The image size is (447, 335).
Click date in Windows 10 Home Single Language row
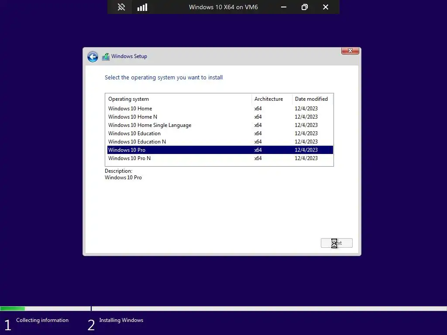tap(306, 125)
